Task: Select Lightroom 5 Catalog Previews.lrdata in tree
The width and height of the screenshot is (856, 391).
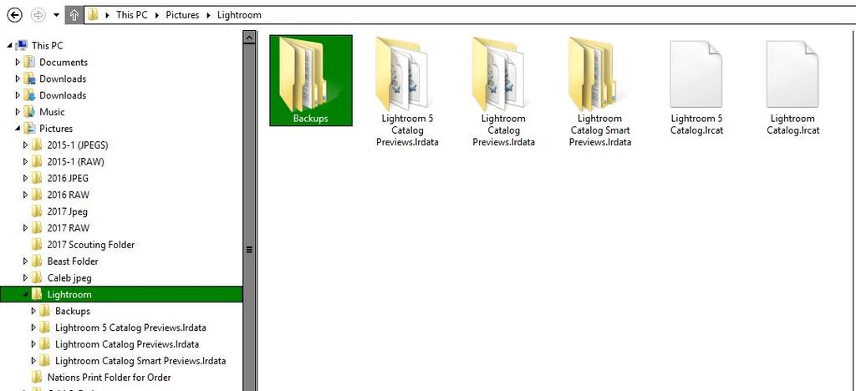Action: click(x=130, y=328)
